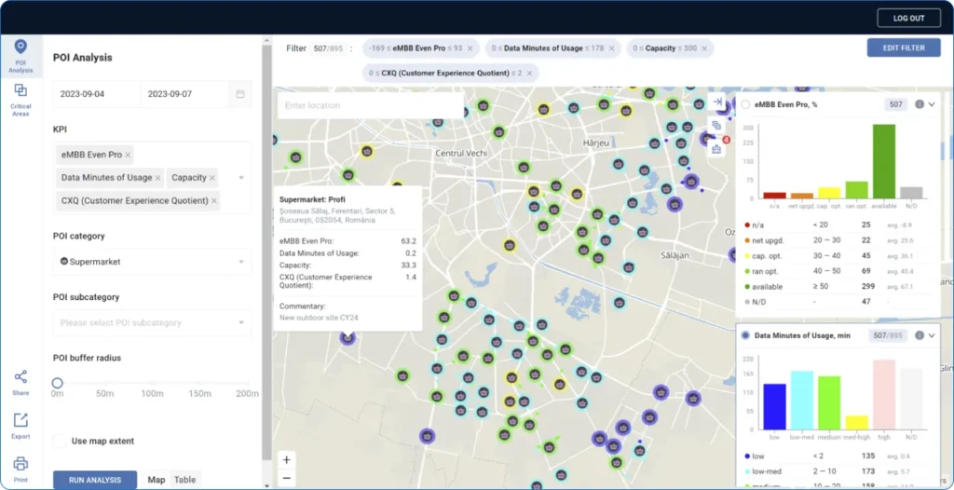
Task: Switch to the Map view tab
Action: 156,480
